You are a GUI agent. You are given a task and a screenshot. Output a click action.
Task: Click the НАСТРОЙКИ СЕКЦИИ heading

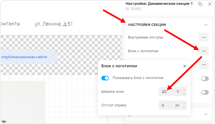click(x=147, y=25)
